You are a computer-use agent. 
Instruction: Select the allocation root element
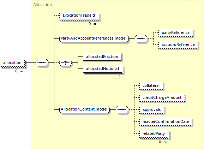[13, 63]
